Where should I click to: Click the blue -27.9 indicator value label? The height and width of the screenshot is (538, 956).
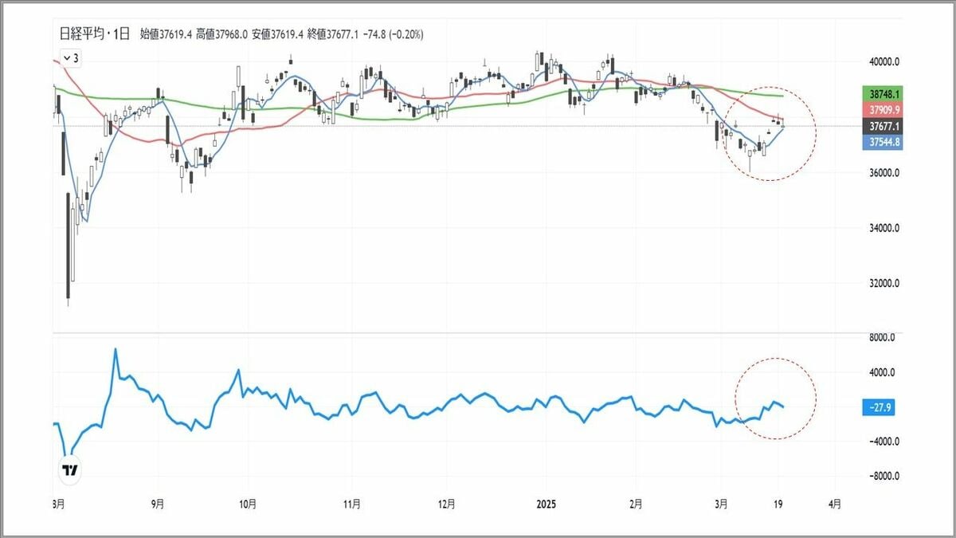click(x=877, y=406)
